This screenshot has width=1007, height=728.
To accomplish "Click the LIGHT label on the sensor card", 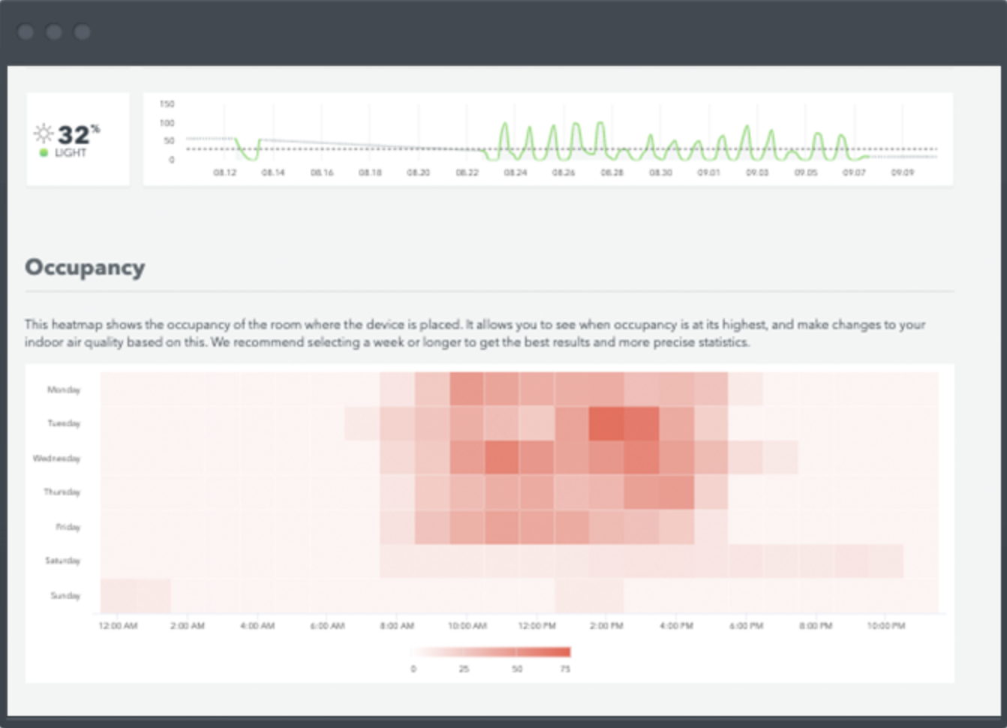I will pos(71,153).
